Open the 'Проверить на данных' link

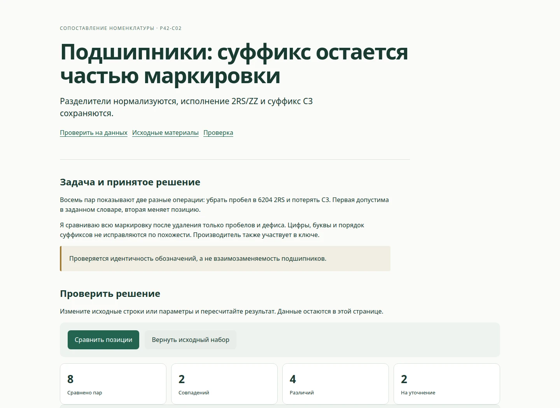click(x=94, y=133)
